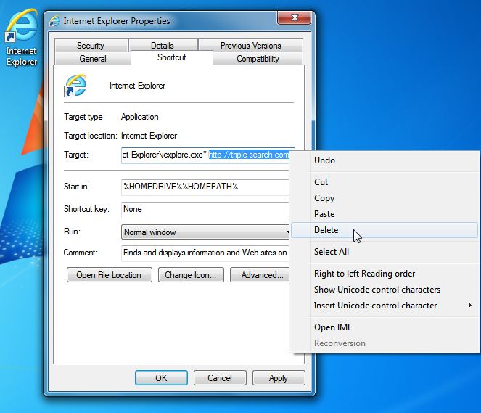Screen dimensions: 481x413
Task: Open the Advanced shortcut options
Action: point(260,275)
